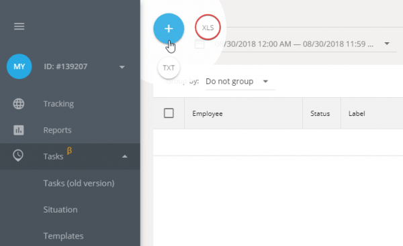The width and height of the screenshot is (403, 246).
Task: Export tasks via TXT button
Action: click(x=169, y=68)
